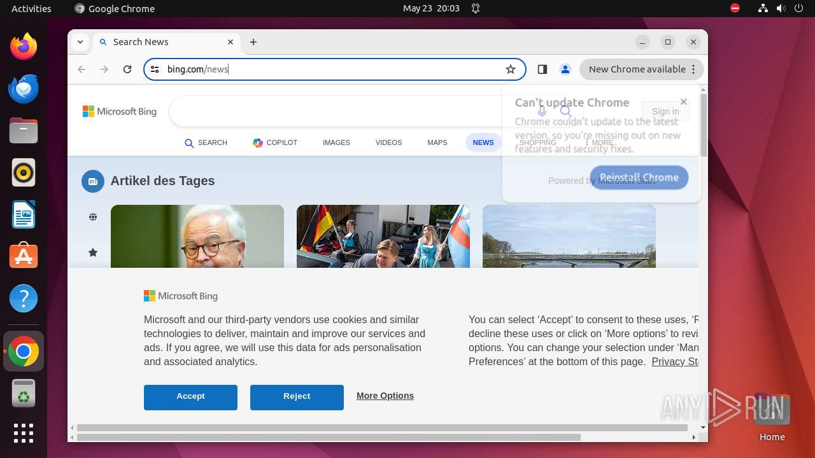Click the Google Chrome dock icon
This screenshot has width=815, height=458.
tap(24, 351)
